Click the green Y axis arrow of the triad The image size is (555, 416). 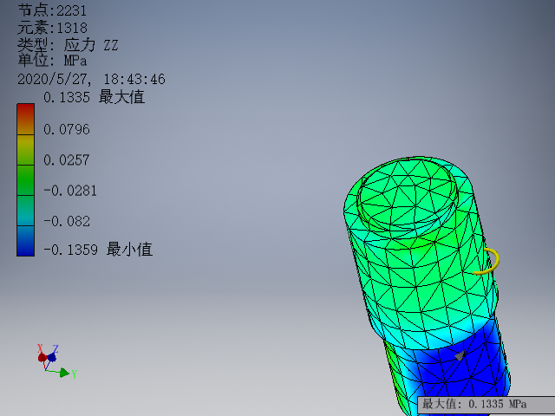[x=64, y=373]
